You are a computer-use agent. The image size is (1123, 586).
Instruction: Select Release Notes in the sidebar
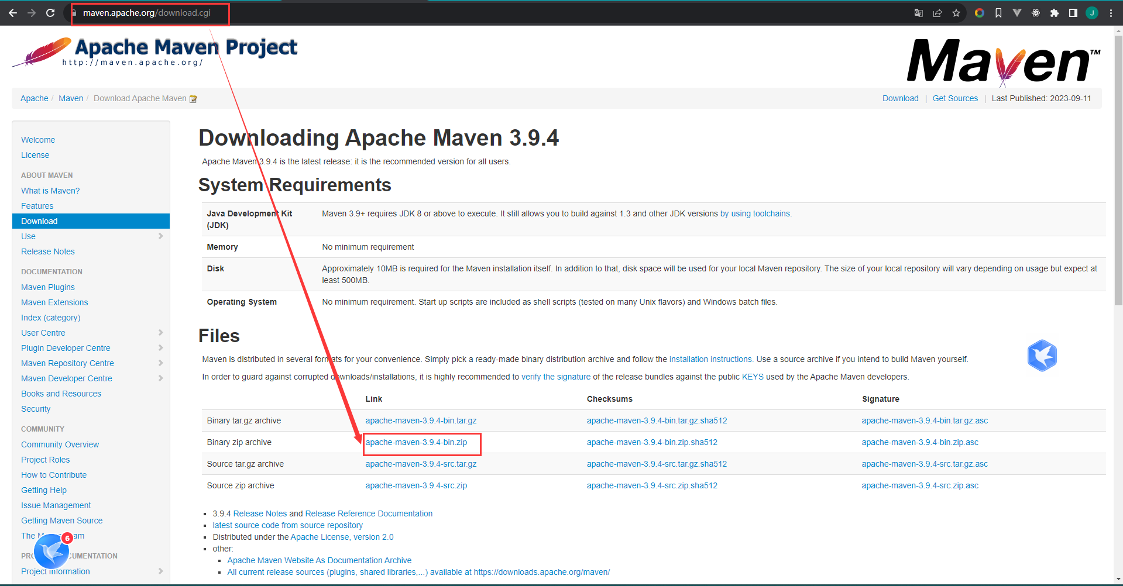(x=48, y=251)
